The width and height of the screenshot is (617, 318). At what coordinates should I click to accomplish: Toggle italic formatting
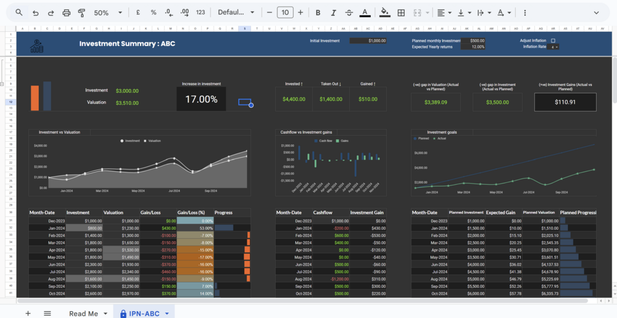pyautogui.click(x=333, y=13)
